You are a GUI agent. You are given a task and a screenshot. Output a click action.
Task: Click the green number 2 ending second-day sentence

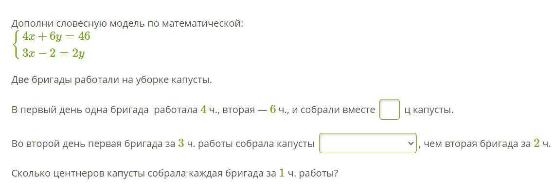[x=536, y=144]
